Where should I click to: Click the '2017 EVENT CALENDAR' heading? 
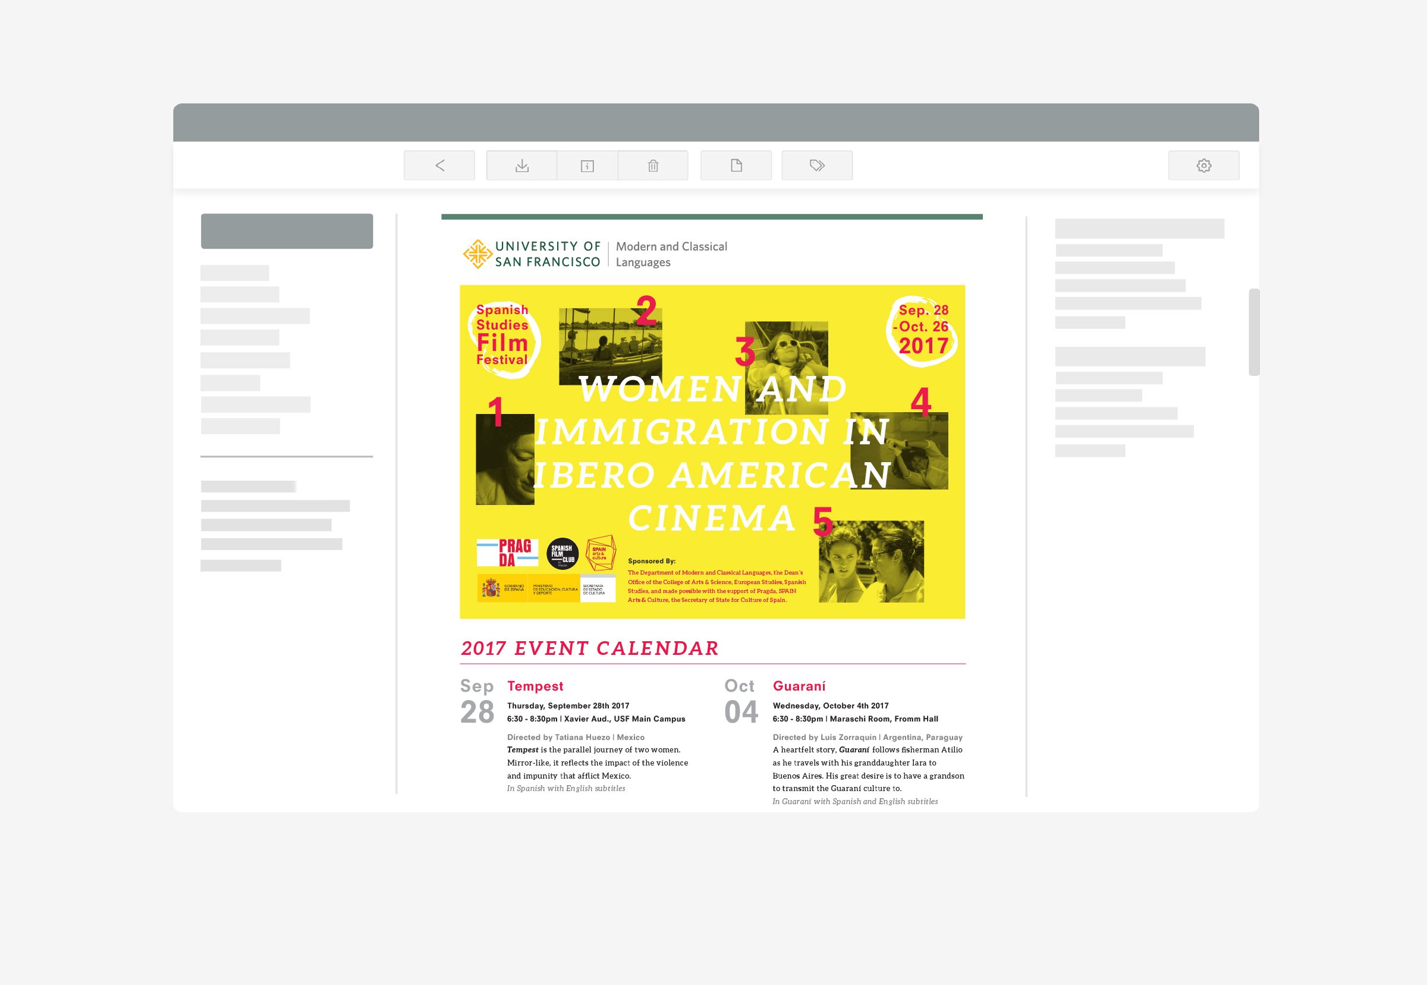pos(590,648)
